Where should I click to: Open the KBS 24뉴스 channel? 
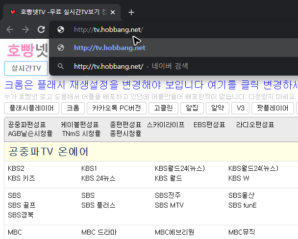click(x=98, y=178)
